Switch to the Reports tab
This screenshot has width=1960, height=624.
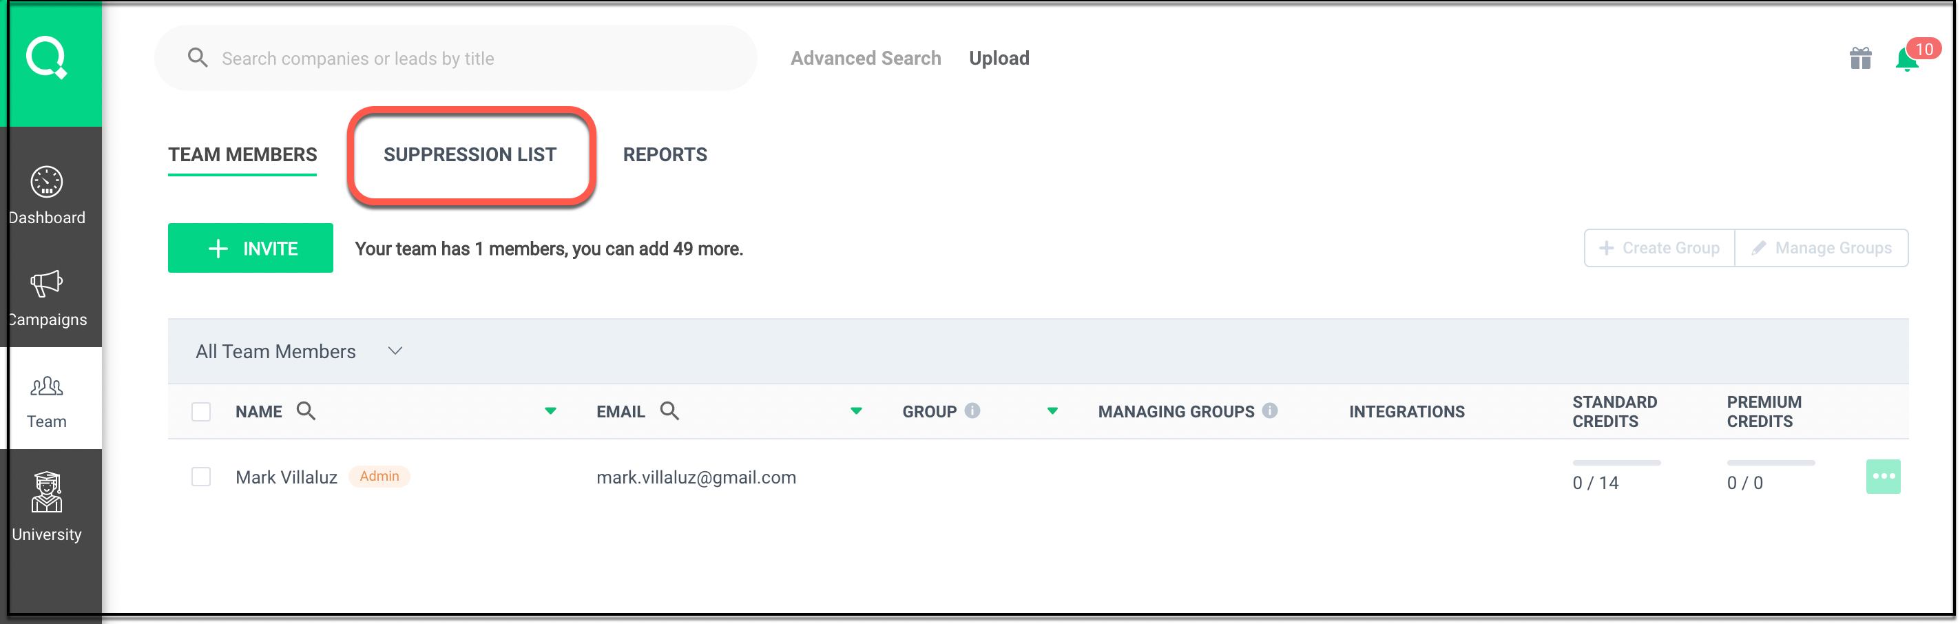(x=665, y=154)
